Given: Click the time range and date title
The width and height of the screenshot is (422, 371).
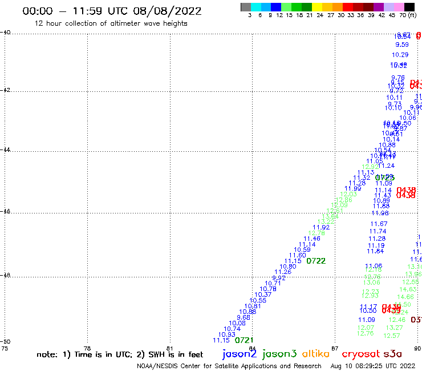Looking at the screenshot, I should [112, 11].
